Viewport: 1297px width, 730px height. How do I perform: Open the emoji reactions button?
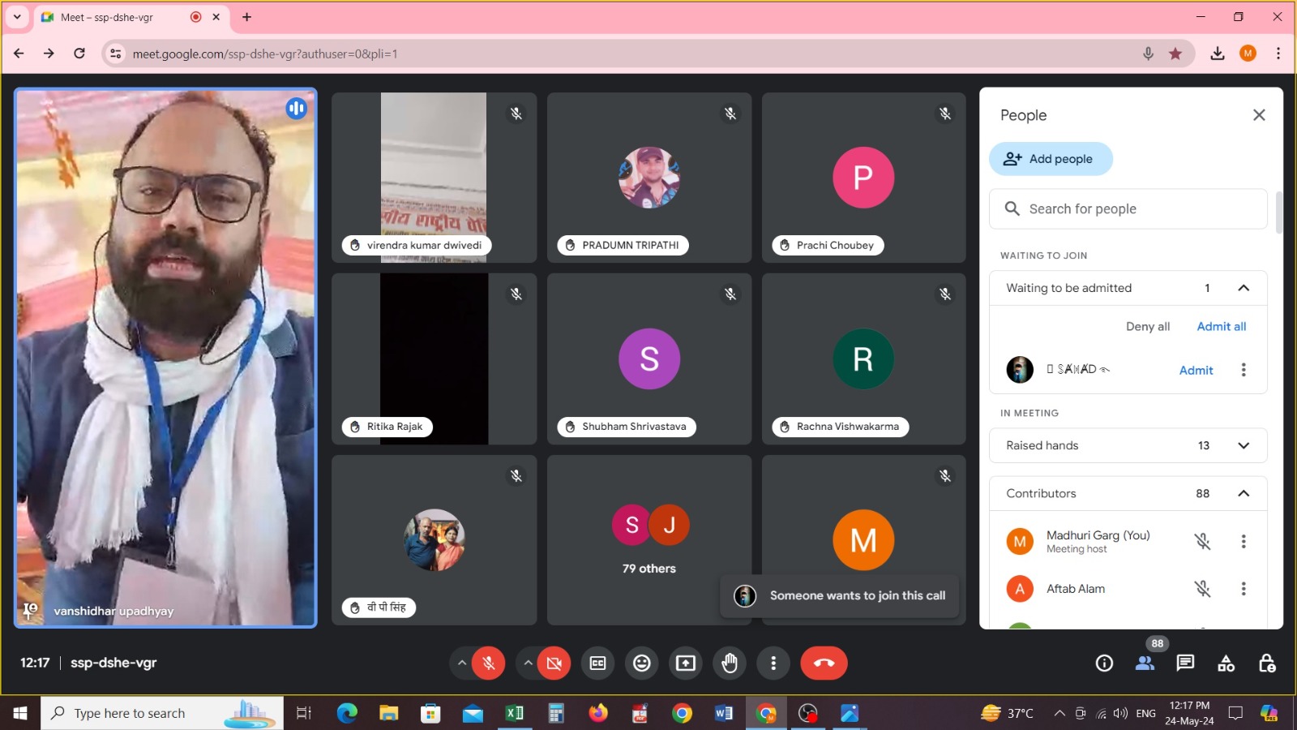click(x=642, y=663)
